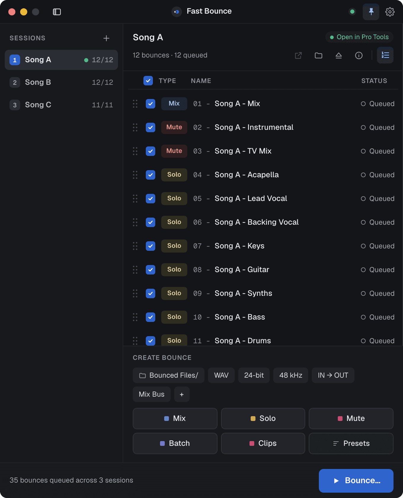
Task: Click the eject icon
Action: point(339,55)
